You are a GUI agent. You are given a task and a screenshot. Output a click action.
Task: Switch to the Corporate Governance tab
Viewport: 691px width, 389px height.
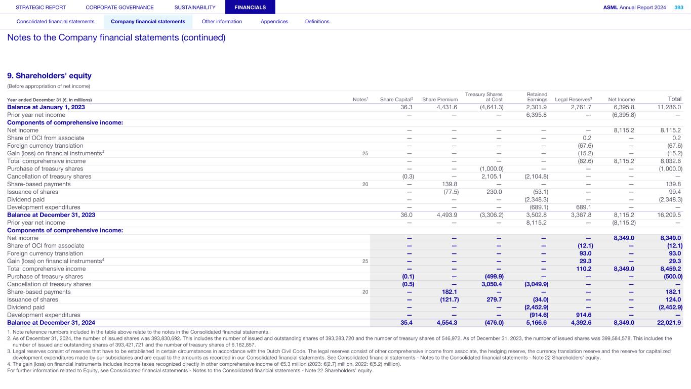(119, 8)
